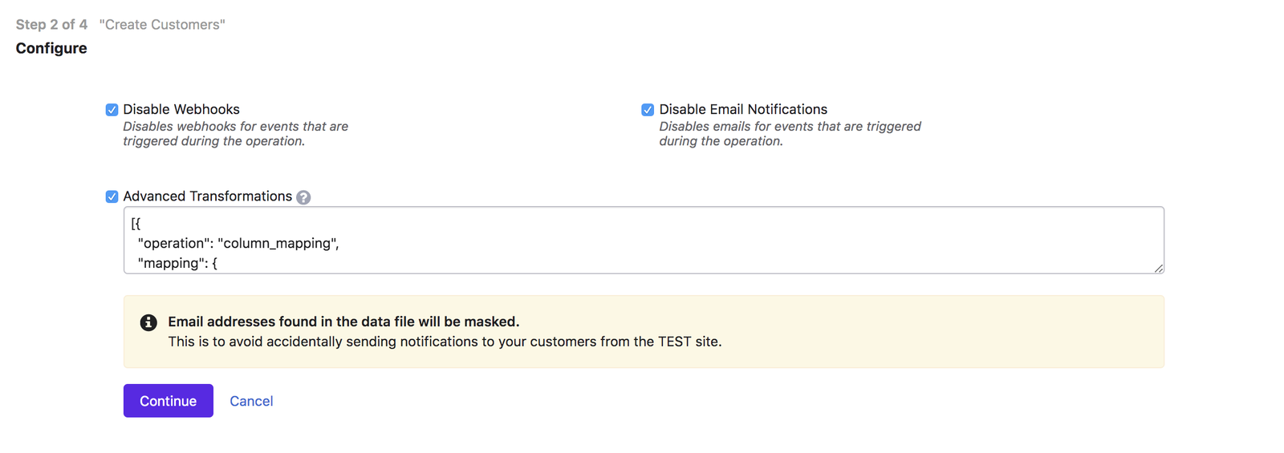This screenshot has height=453, width=1284.
Task: Click the textarea resize handle corner
Action: pos(1159,269)
